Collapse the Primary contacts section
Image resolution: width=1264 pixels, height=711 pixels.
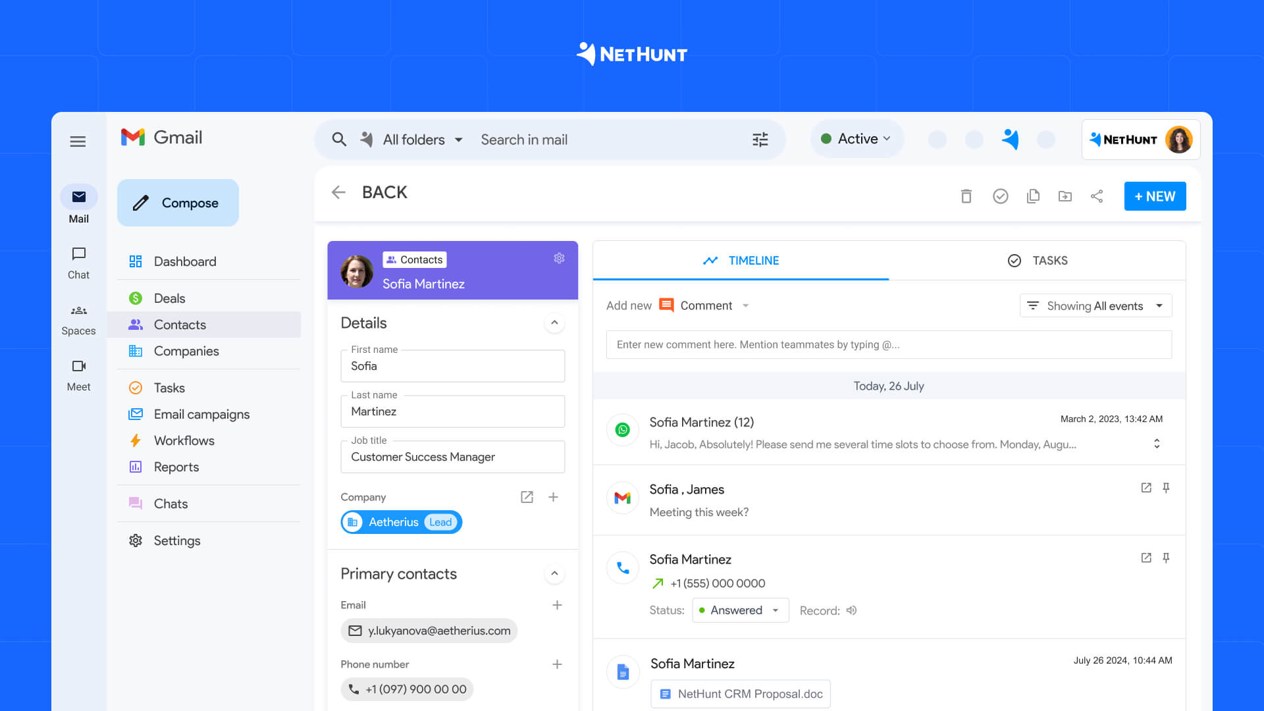pyautogui.click(x=554, y=573)
